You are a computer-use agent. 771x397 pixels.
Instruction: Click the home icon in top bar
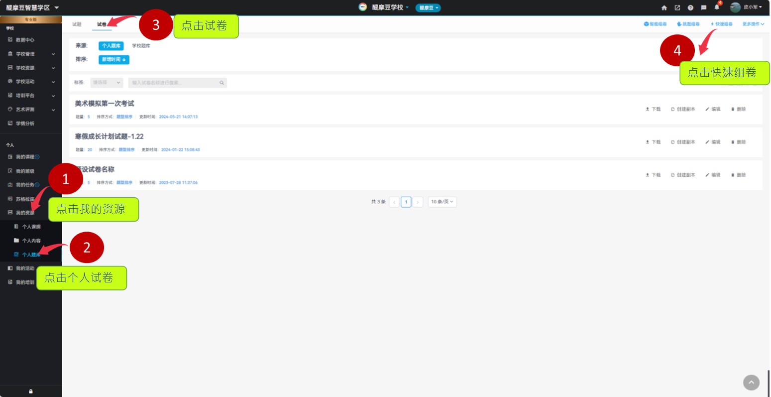pos(663,7)
